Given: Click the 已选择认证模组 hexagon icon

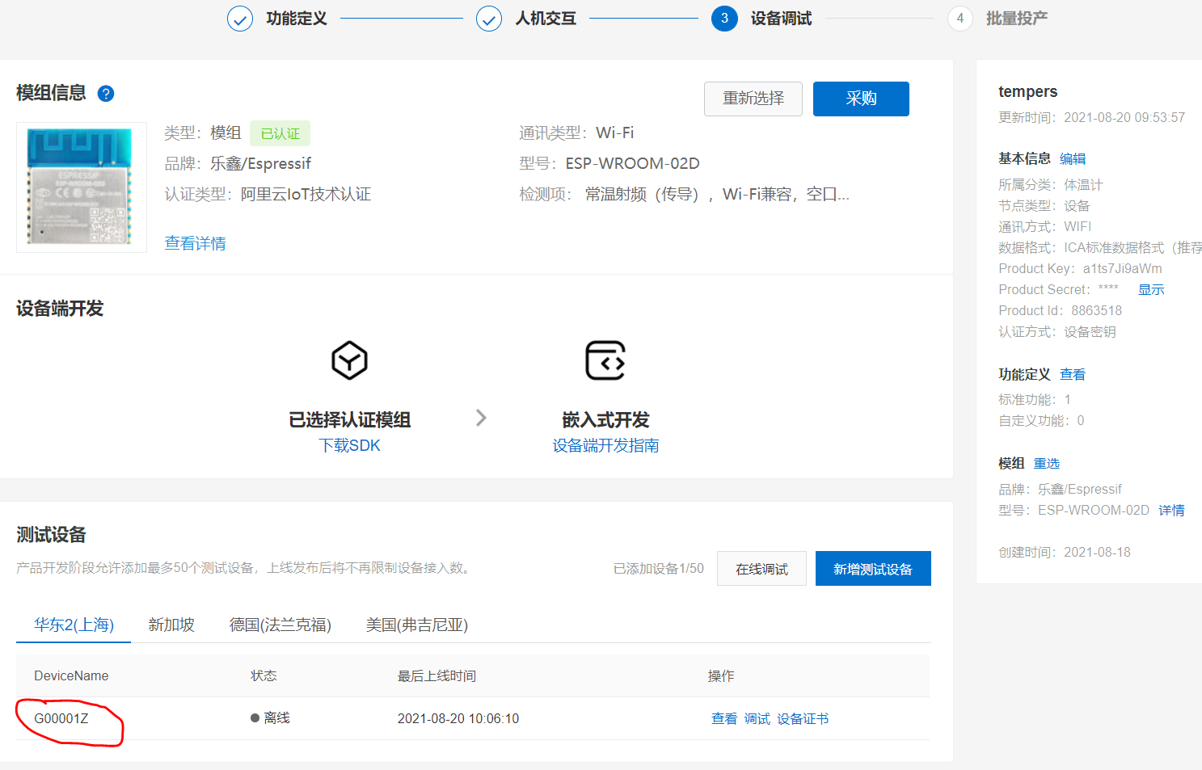Looking at the screenshot, I should 349,361.
